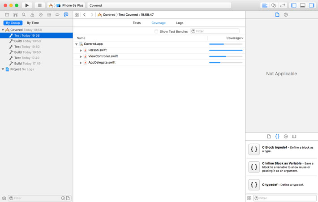Open the Issue navigator warning icon
This screenshot has width=318, height=202.
point(32,15)
